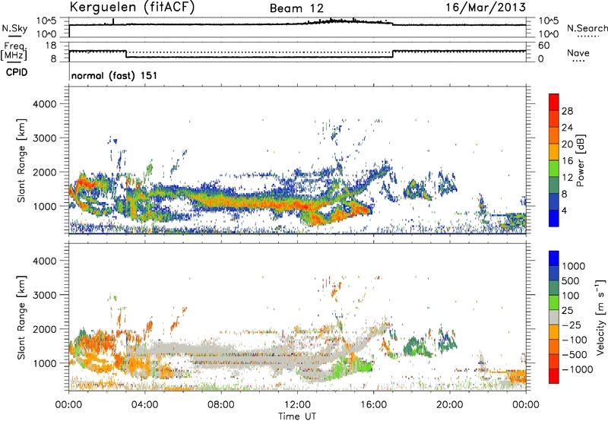Click the velocity panel 'Slant Range [km]' label
Screen dimensions: 608x421
tap(21, 317)
